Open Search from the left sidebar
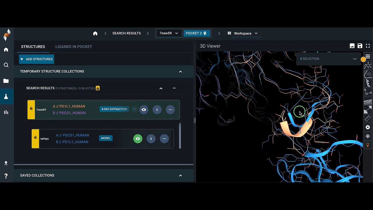The height and width of the screenshot is (210, 373). [x=6, y=65]
